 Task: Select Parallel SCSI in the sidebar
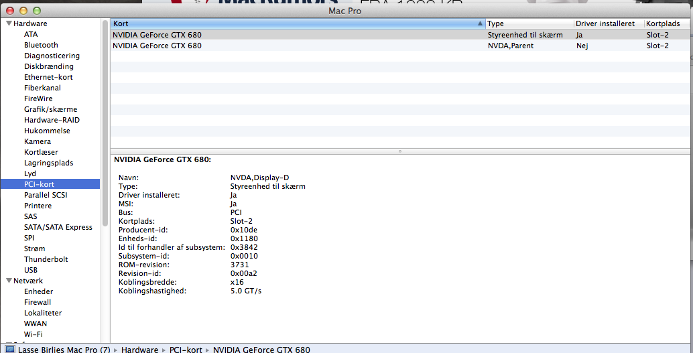point(46,195)
